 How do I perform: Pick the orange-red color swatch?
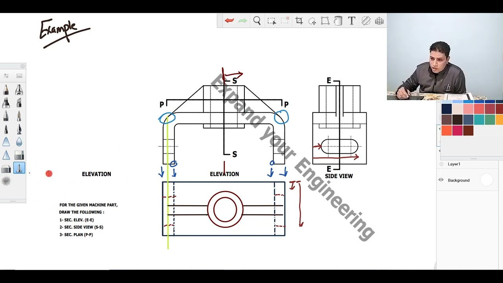tap(446, 130)
